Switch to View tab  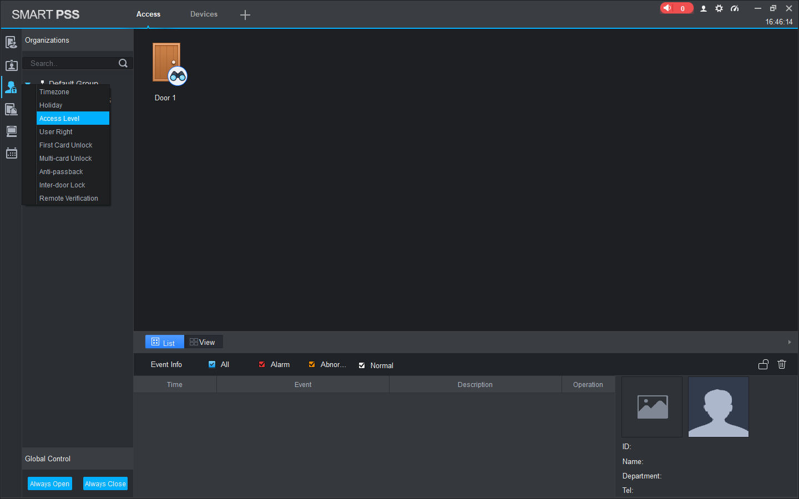[x=203, y=342]
